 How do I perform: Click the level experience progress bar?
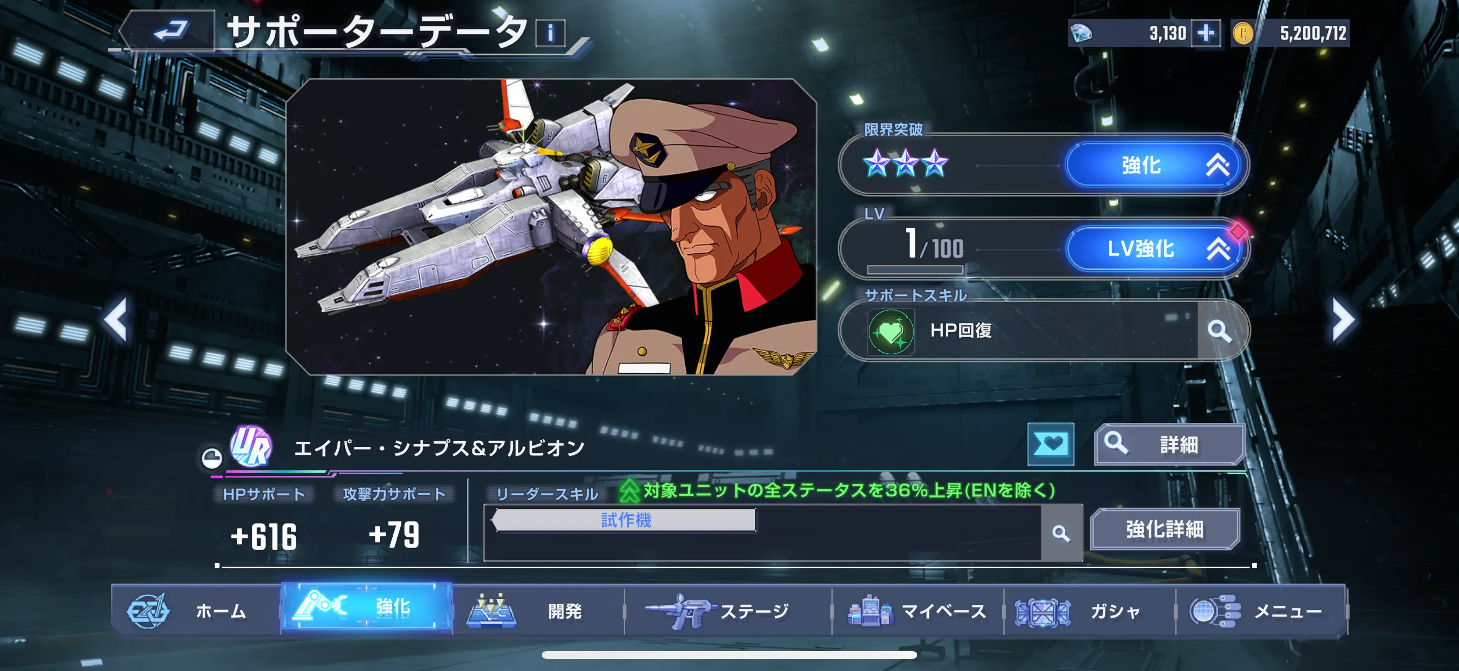coord(915,269)
